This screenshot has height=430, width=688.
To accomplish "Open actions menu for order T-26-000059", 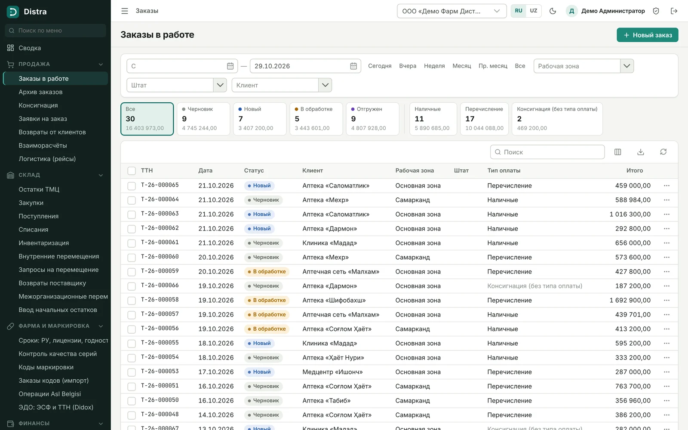I will (666, 272).
